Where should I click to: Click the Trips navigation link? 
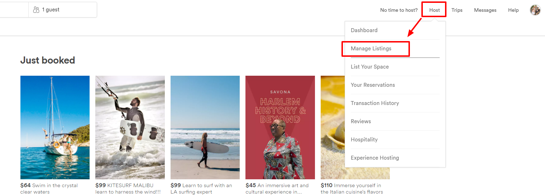(457, 10)
